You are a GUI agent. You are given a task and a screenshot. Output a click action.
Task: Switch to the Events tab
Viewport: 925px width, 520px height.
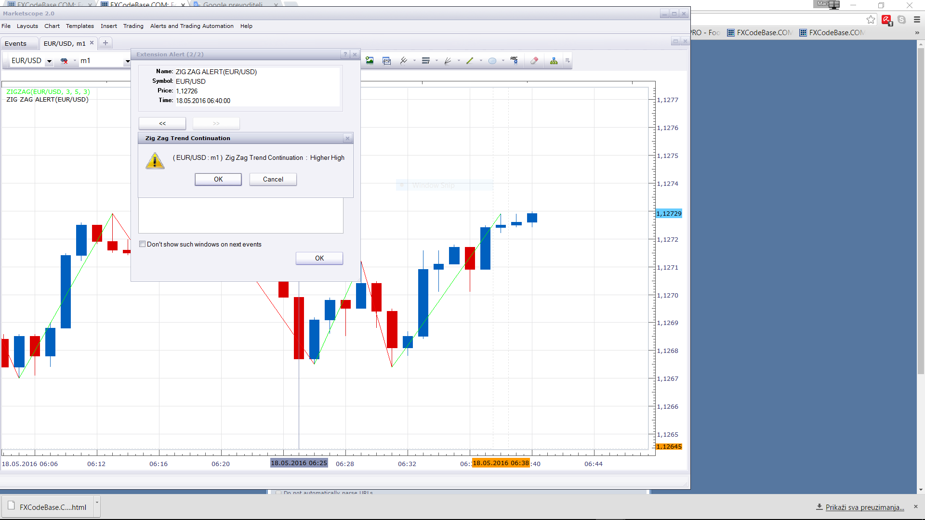point(16,43)
